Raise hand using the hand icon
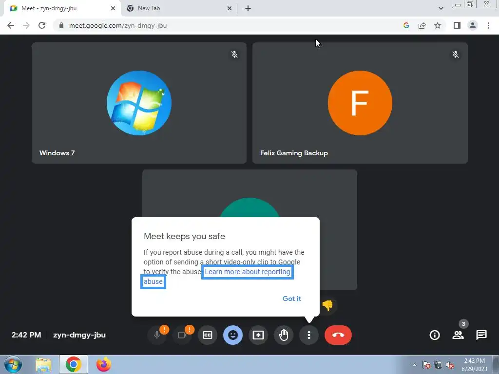 point(284,335)
